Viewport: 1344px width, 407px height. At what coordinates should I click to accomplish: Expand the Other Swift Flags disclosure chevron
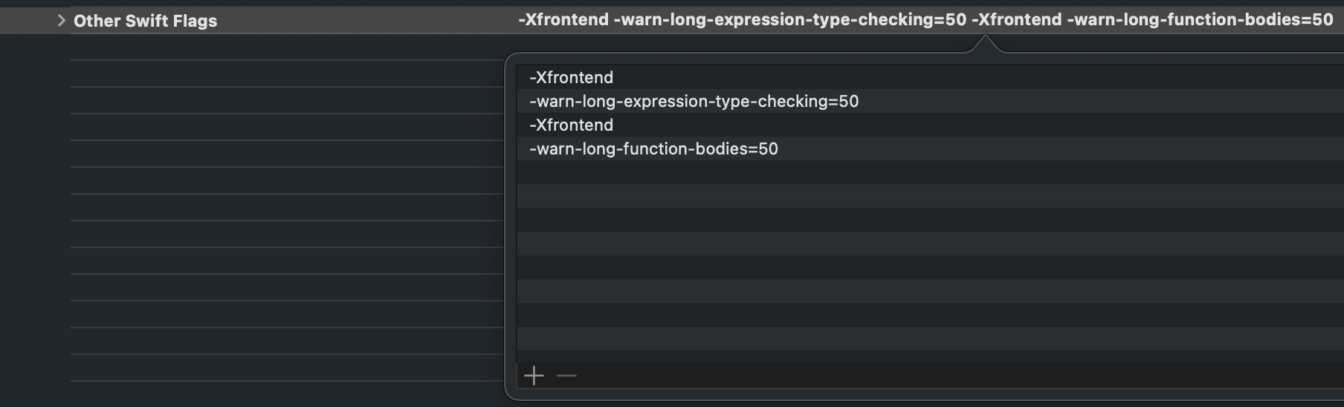[x=62, y=20]
